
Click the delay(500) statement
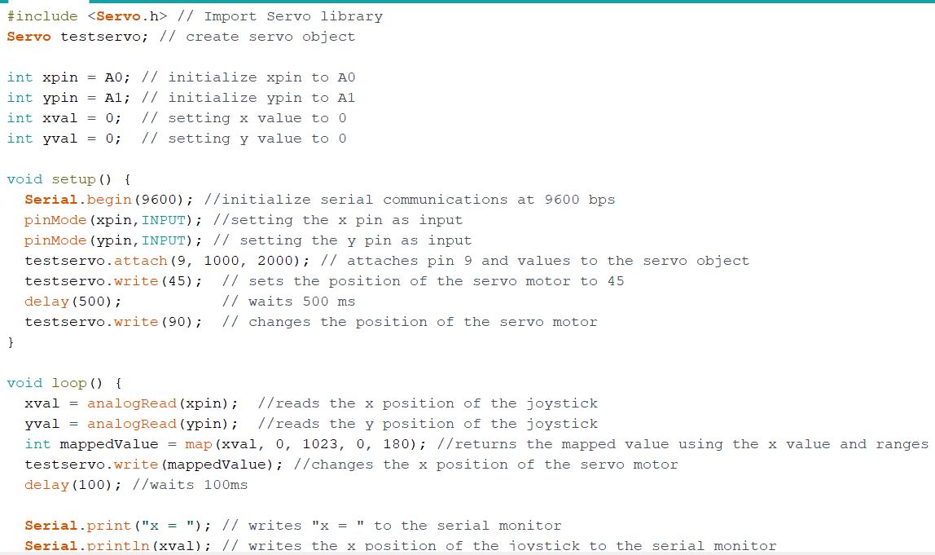(72, 302)
